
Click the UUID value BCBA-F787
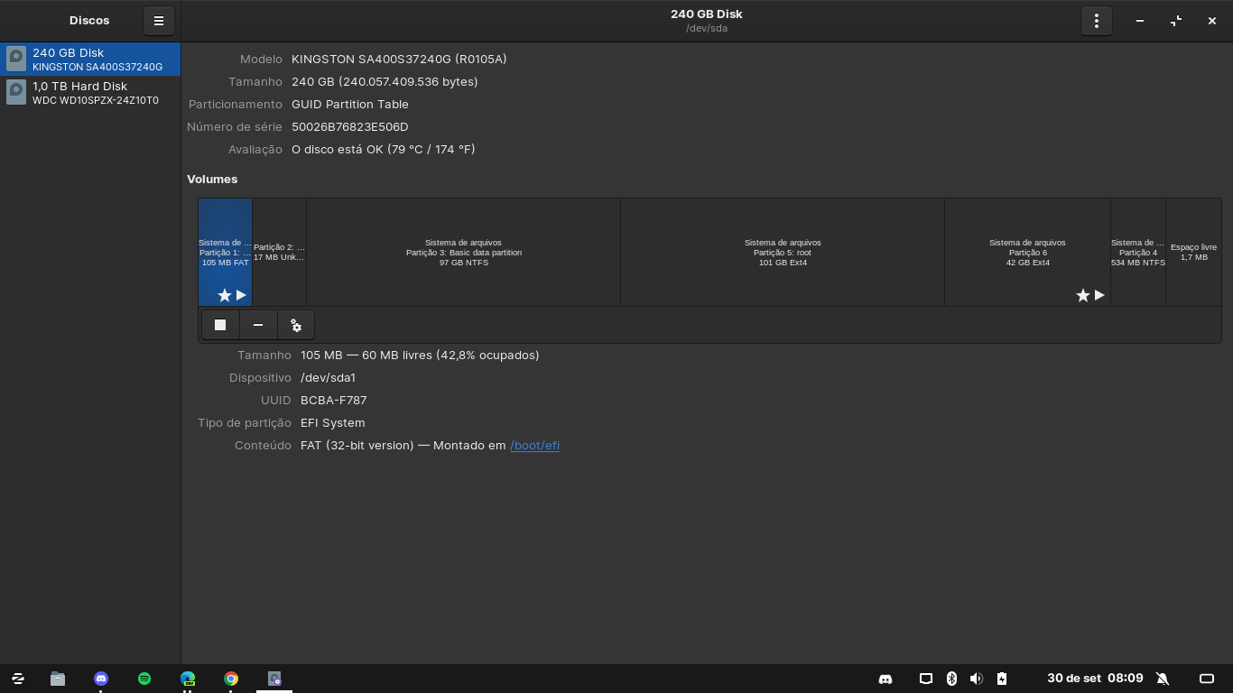point(334,401)
